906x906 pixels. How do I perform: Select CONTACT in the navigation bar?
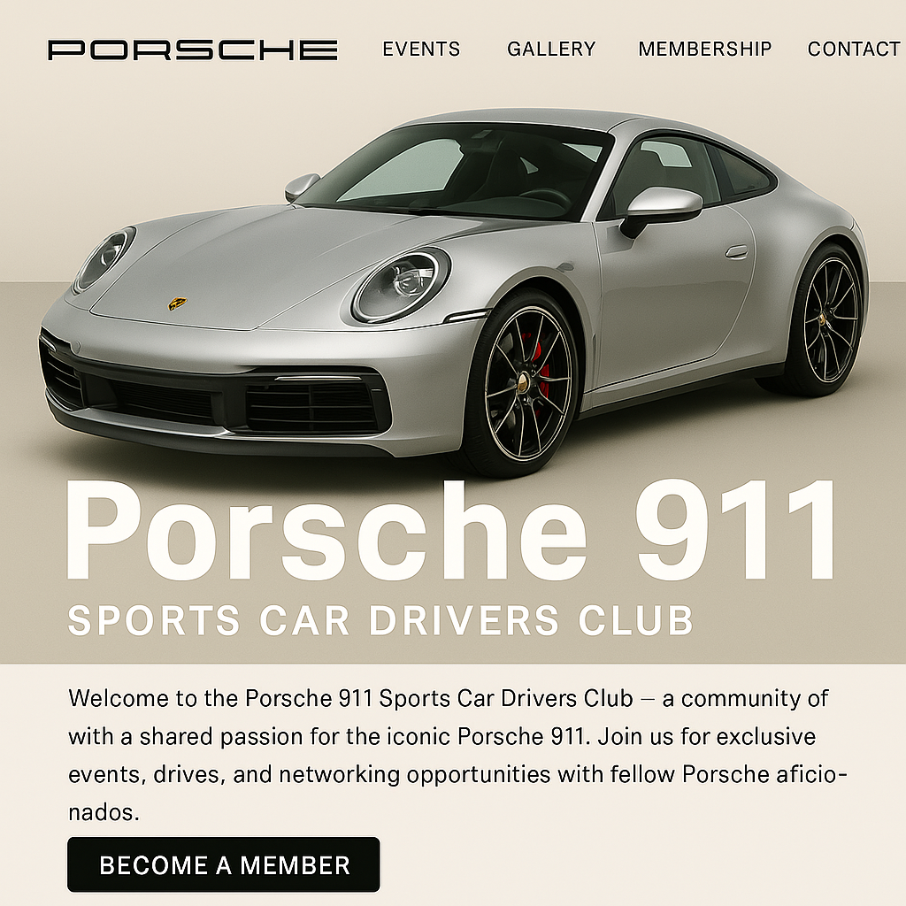[854, 50]
